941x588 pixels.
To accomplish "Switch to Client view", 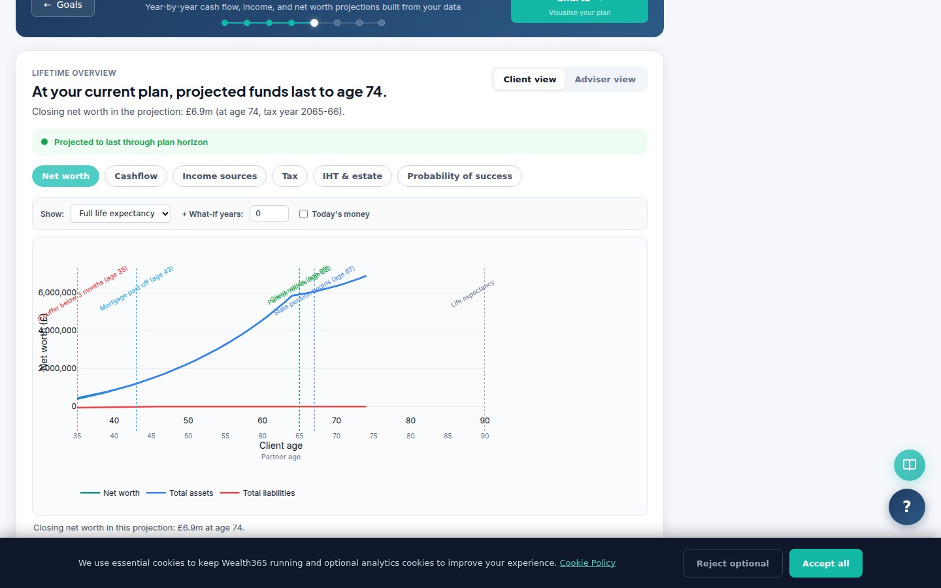I will point(529,79).
